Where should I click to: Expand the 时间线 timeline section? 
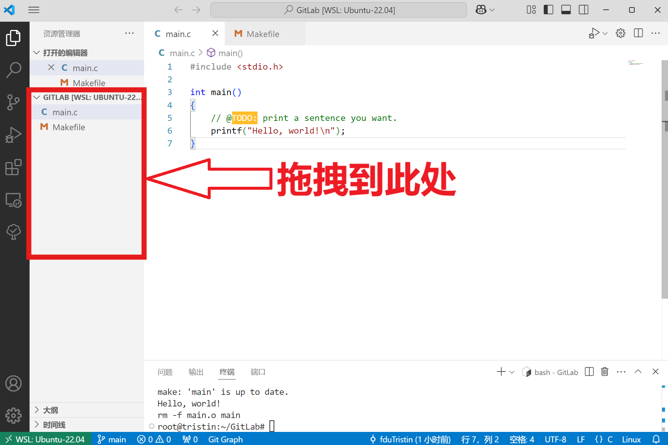tap(54, 425)
